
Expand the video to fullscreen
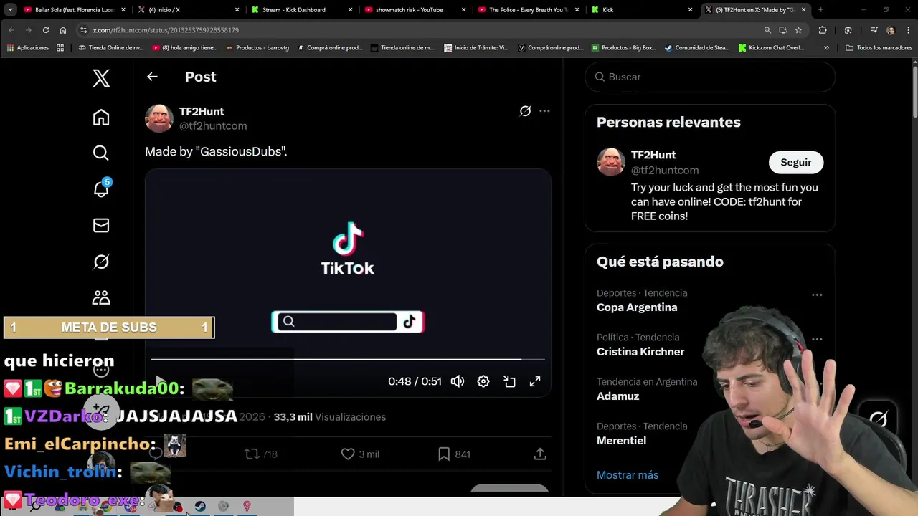(x=535, y=381)
